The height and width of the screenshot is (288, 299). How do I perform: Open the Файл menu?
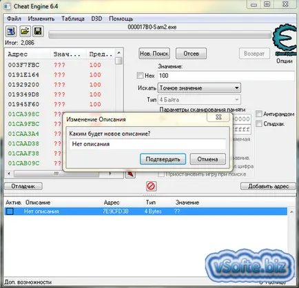coord(14,19)
